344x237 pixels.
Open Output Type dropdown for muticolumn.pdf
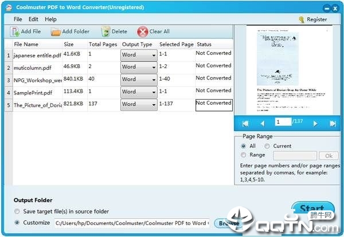pyautogui.click(x=139, y=67)
